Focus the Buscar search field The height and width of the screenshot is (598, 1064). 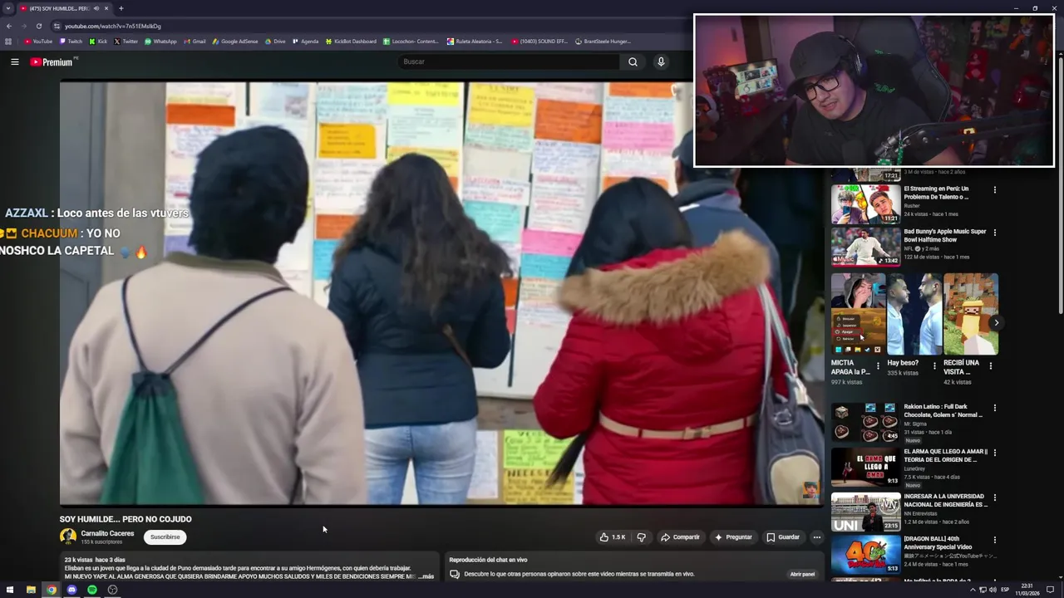509,61
